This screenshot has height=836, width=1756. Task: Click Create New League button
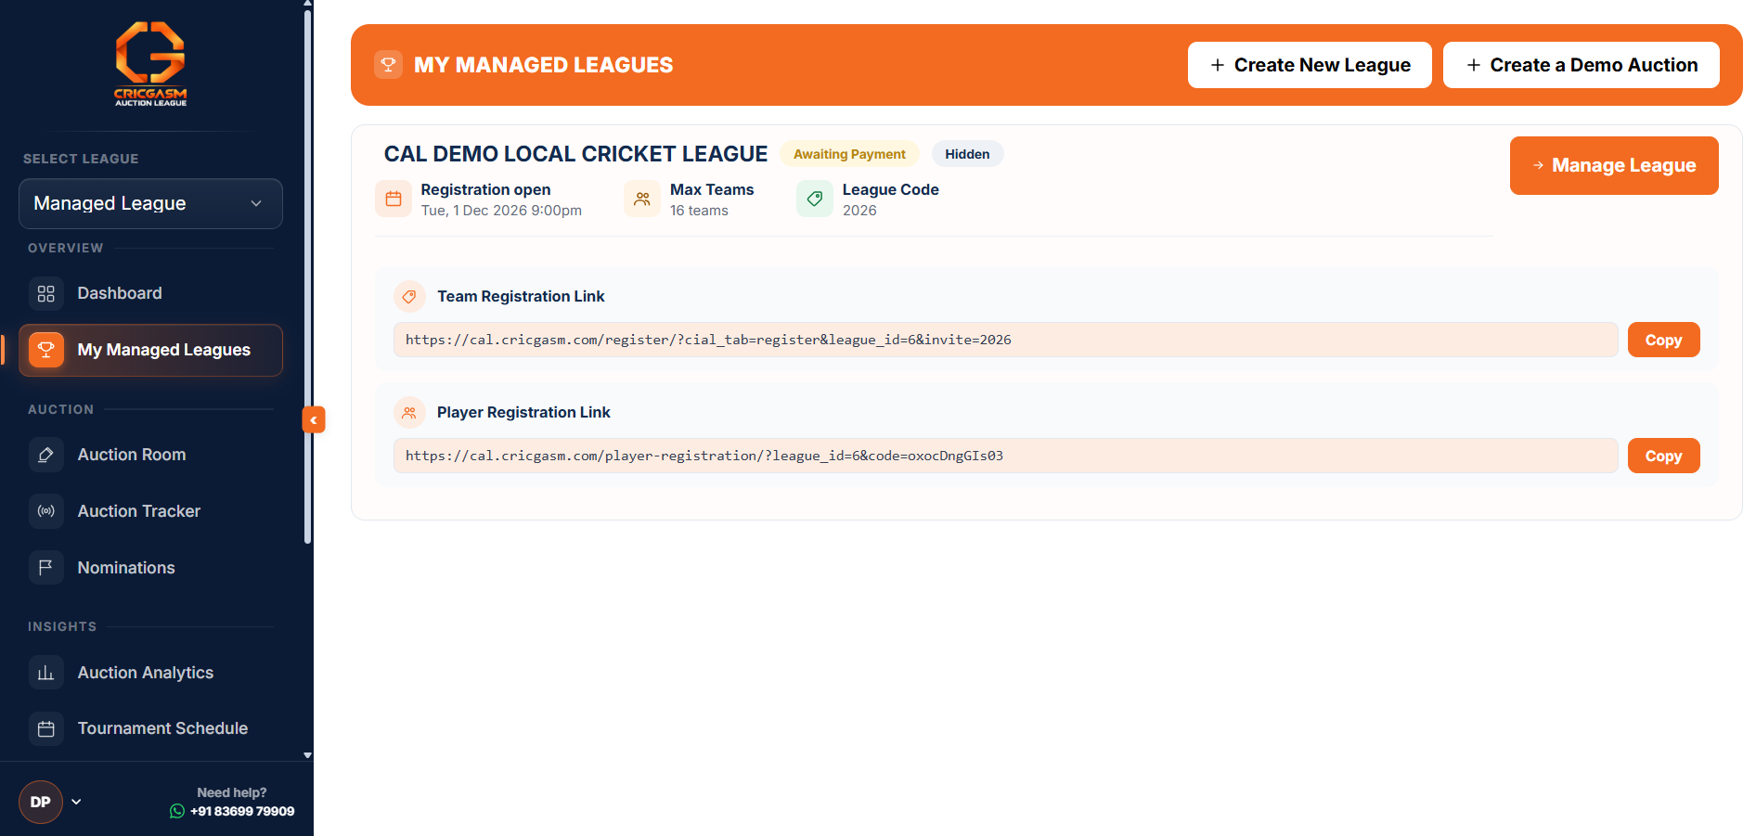coord(1310,65)
